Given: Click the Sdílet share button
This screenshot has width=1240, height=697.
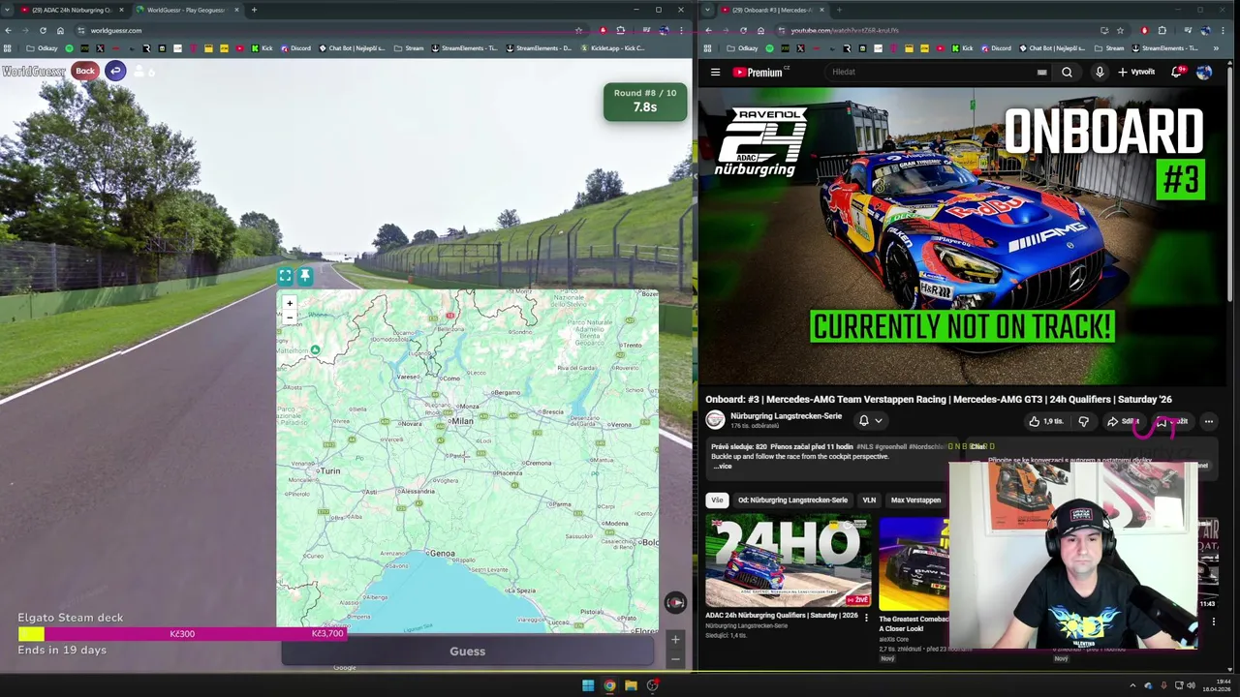Looking at the screenshot, I should point(1123,421).
